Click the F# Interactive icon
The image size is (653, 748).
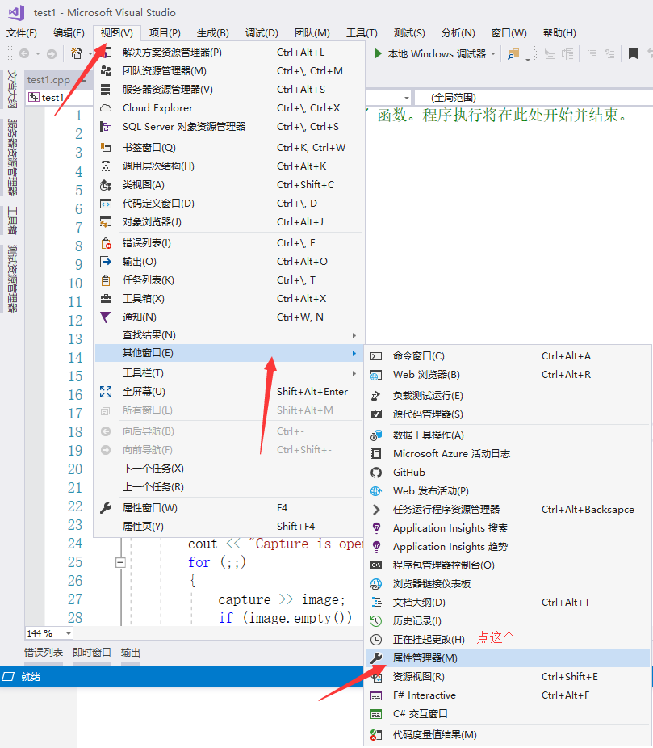376,696
